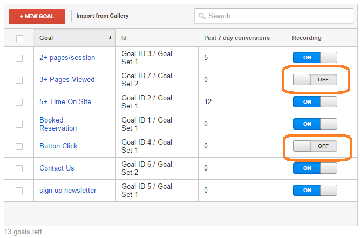Turn off recording for sign up newsletter
The image size is (361, 238).
pyautogui.click(x=315, y=190)
